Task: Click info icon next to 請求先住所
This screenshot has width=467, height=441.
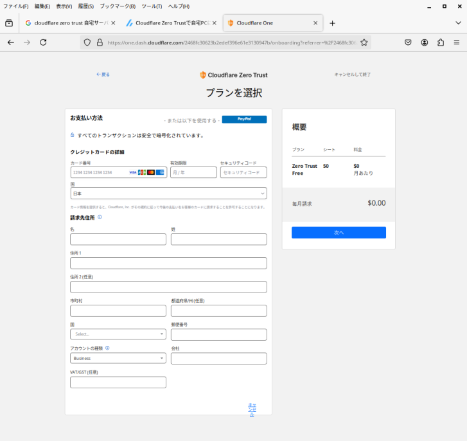Action: 100,217
